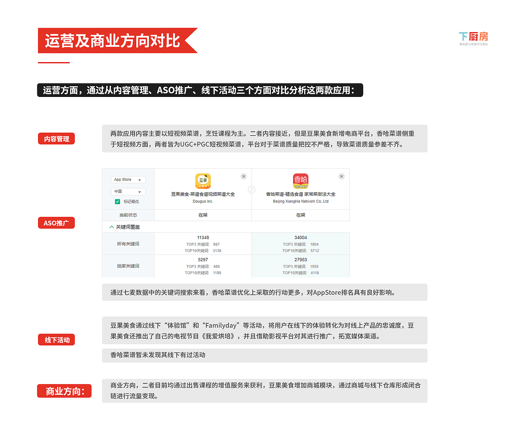The height and width of the screenshot is (436, 507).
Task: Uncheck the 标记最优 checkbox
Action: click(117, 201)
